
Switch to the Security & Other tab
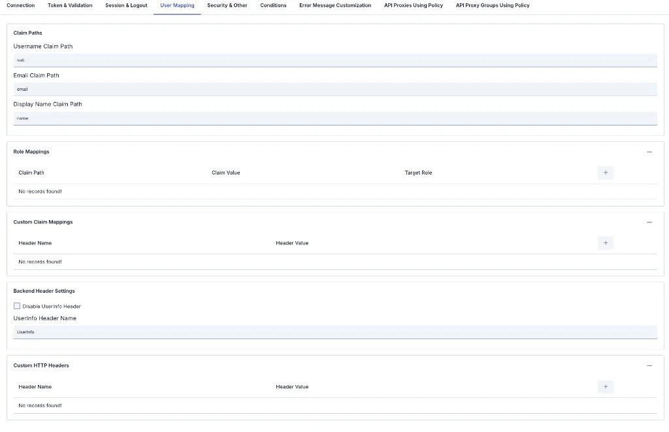point(227,5)
